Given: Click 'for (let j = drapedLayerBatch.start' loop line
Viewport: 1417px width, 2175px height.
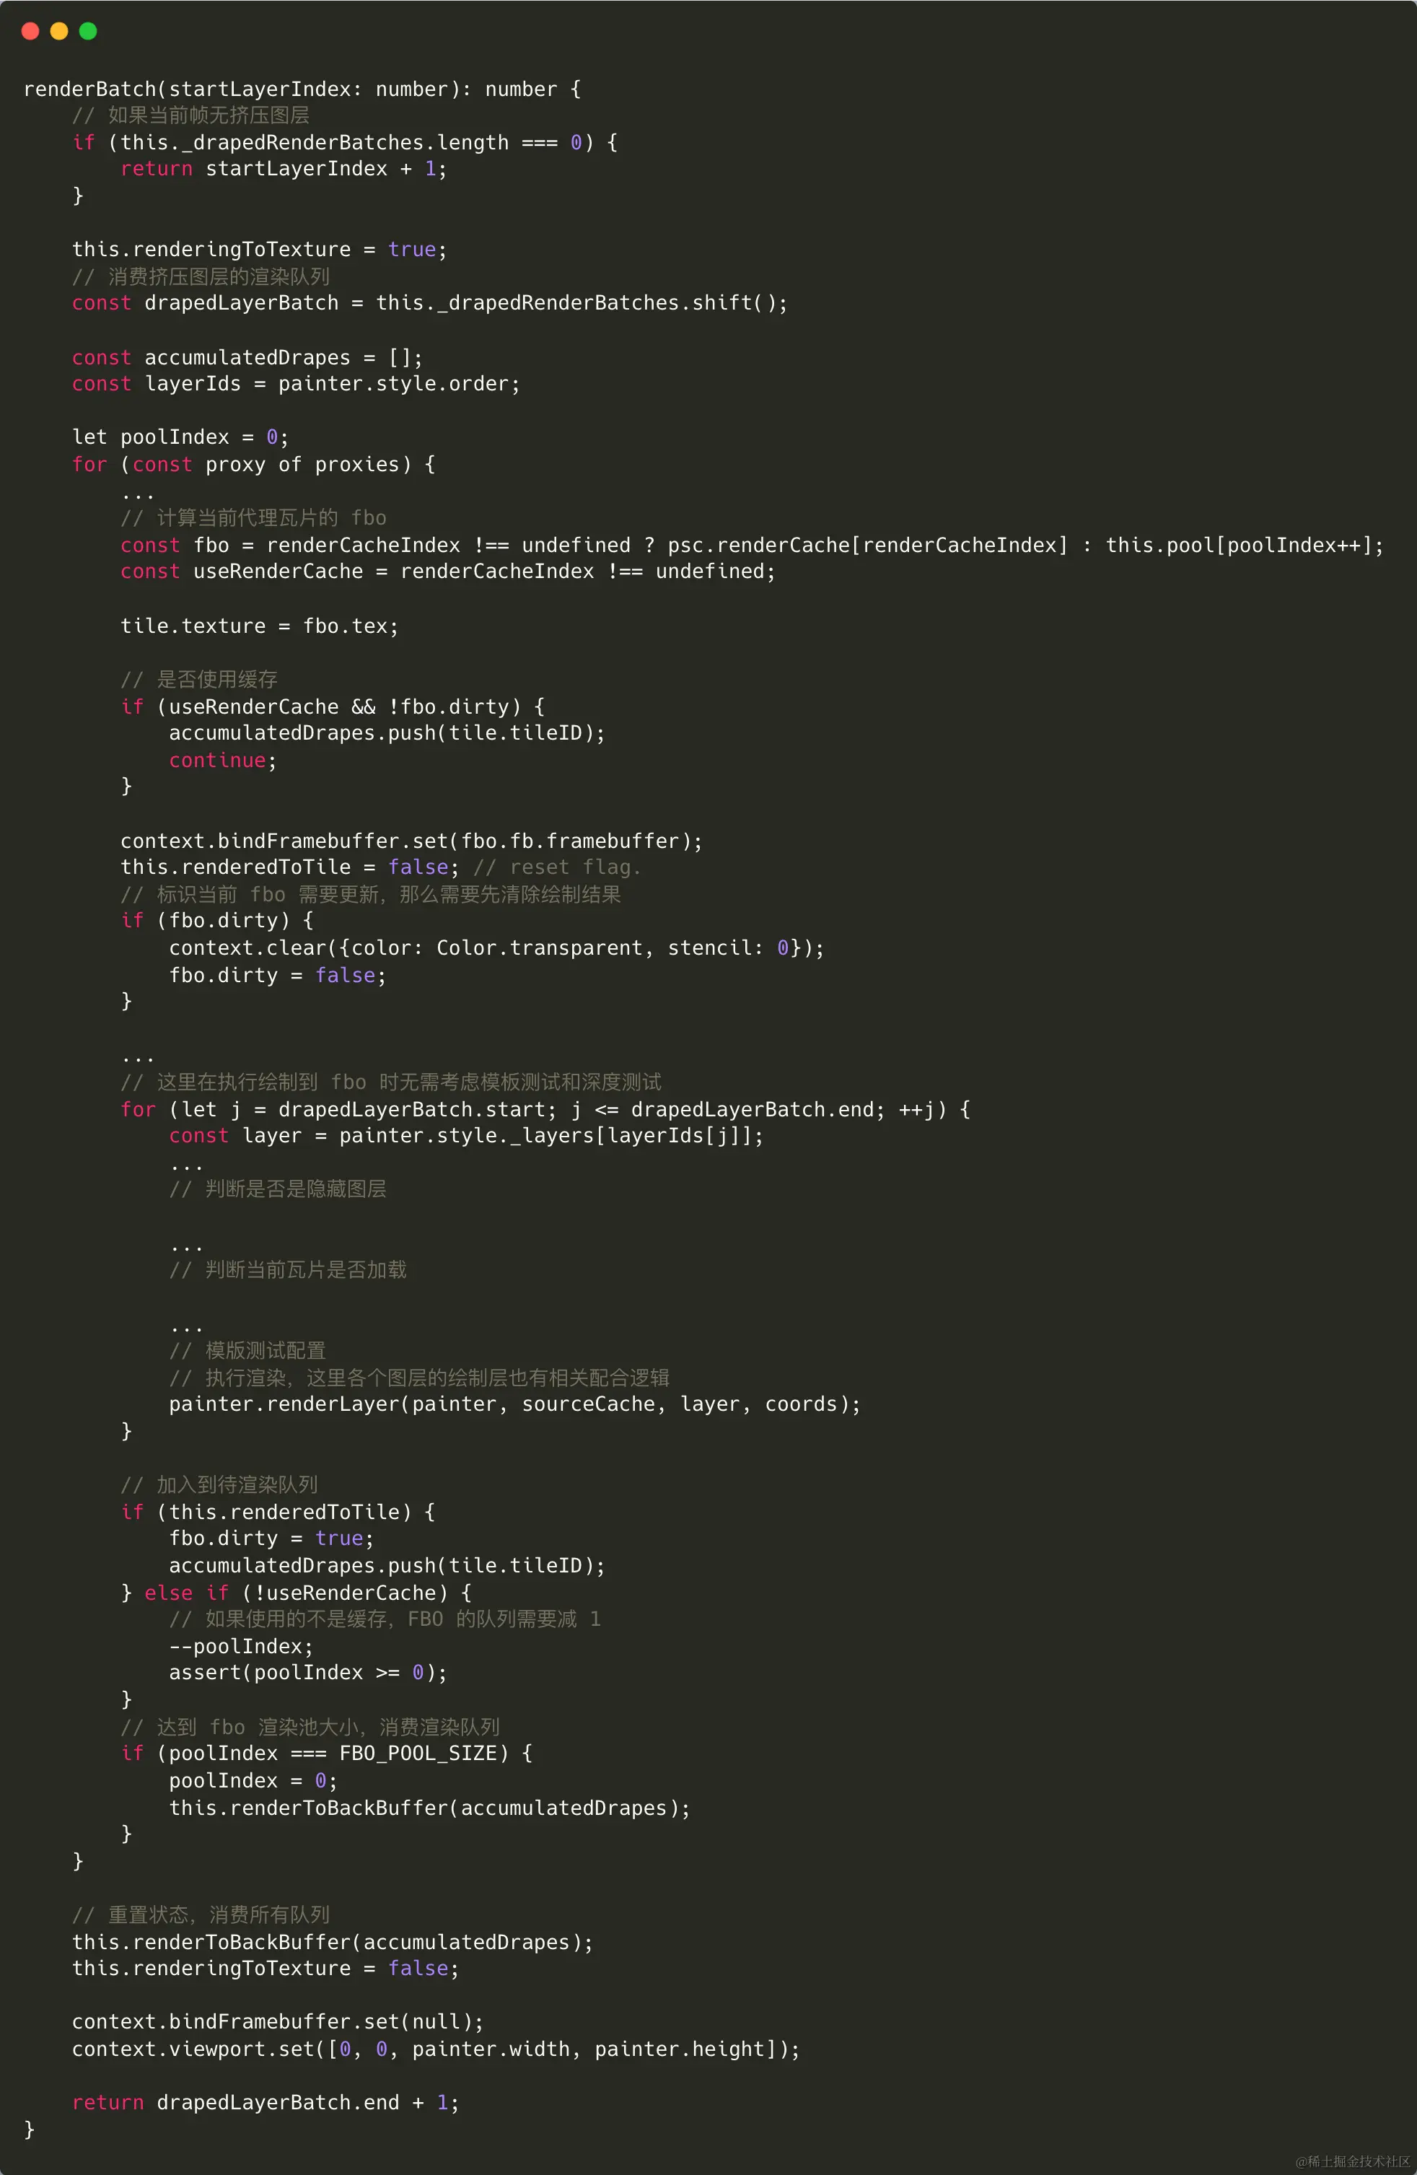Looking at the screenshot, I should tap(545, 1109).
